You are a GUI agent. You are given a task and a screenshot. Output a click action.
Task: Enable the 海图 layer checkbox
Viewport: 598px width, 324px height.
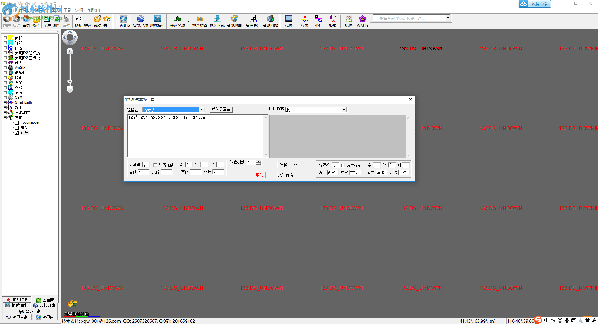(x=17, y=127)
